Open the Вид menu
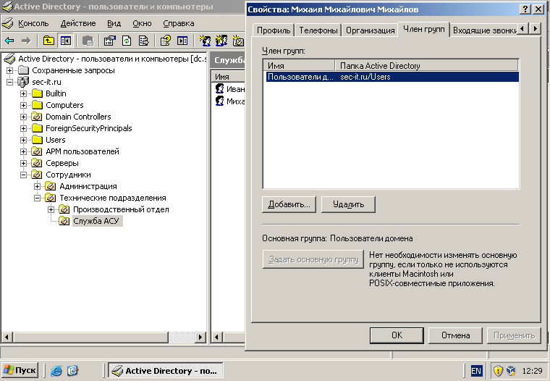Viewport: 550px width, 381px height. [114, 23]
